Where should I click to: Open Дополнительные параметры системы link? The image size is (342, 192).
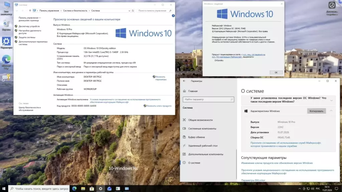coord(33,43)
